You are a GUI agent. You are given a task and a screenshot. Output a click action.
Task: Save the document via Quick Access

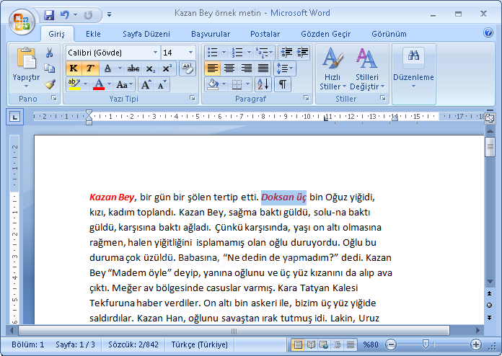pyautogui.click(x=48, y=14)
